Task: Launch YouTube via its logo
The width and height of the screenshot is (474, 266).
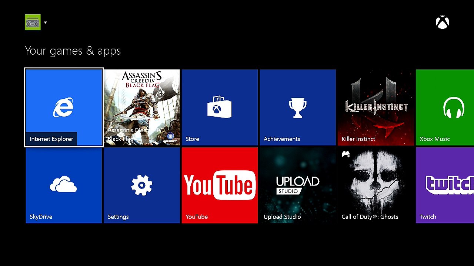Action: pyautogui.click(x=220, y=185)
